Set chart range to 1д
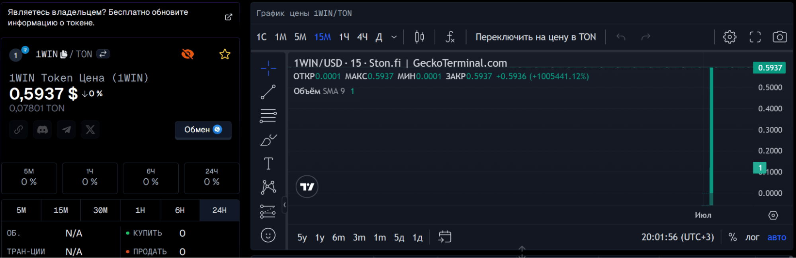 417,237
